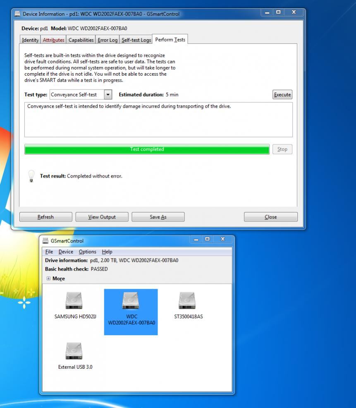Close GSmartControl main window with X
Image resolution: width=356 pixels, height=408 pixels.
[223, 239]
